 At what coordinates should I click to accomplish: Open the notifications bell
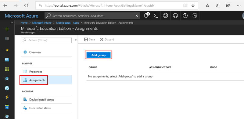tap(146, 16)
